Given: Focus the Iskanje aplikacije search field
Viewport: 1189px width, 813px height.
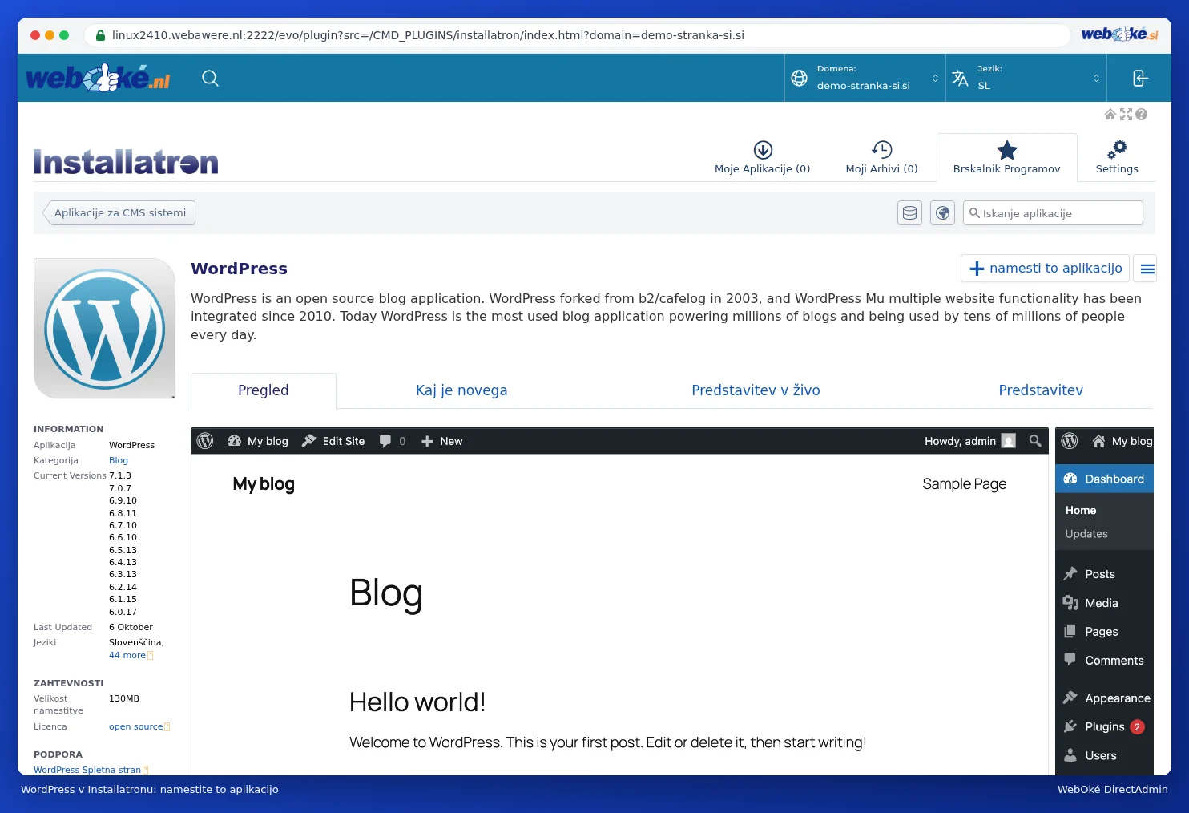Looking at the screenshot, I should point(1053,213).
